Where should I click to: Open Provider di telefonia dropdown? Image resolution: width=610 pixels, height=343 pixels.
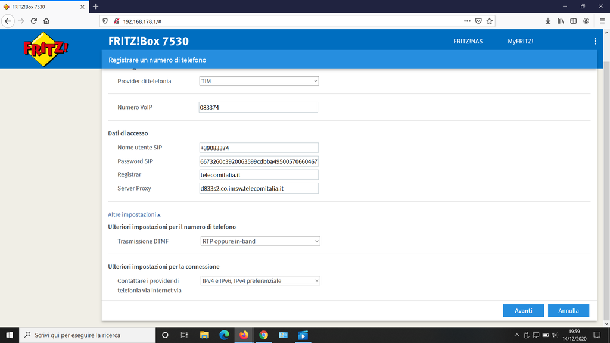[x=259, y=81]
